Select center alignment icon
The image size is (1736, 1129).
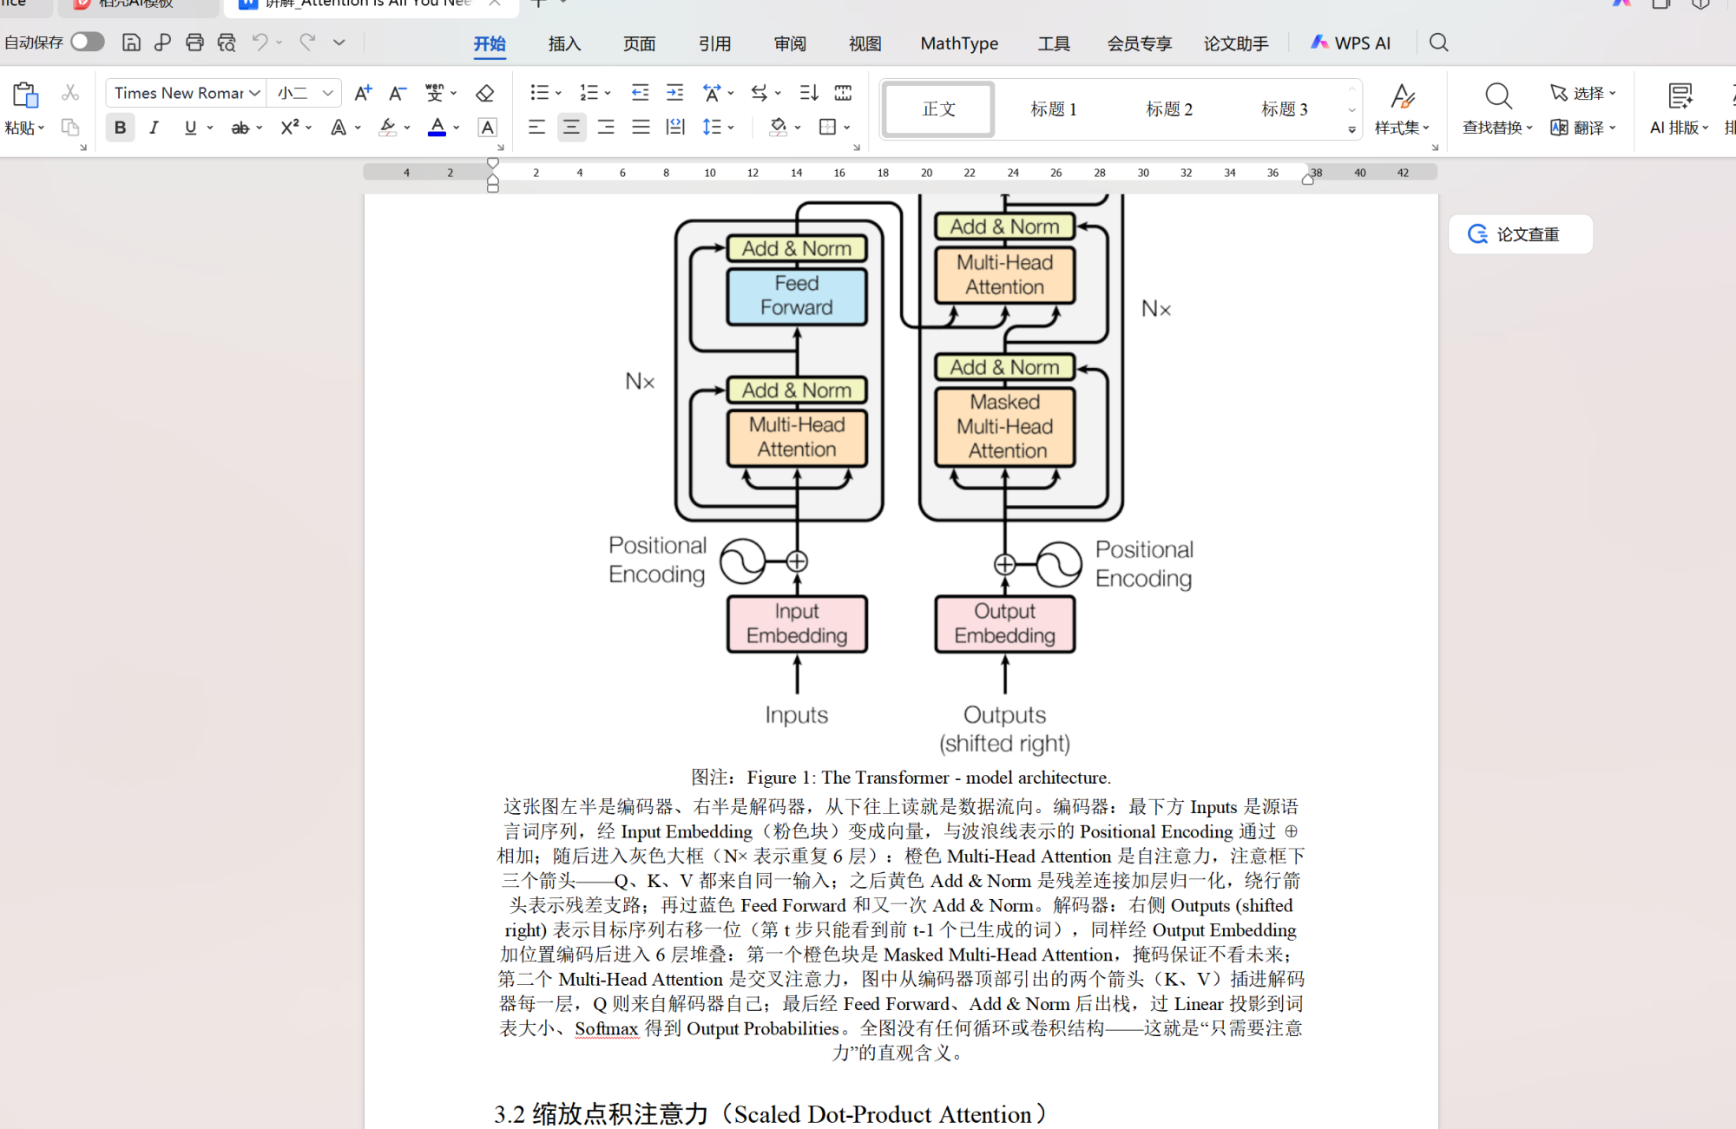pos(571,128)
